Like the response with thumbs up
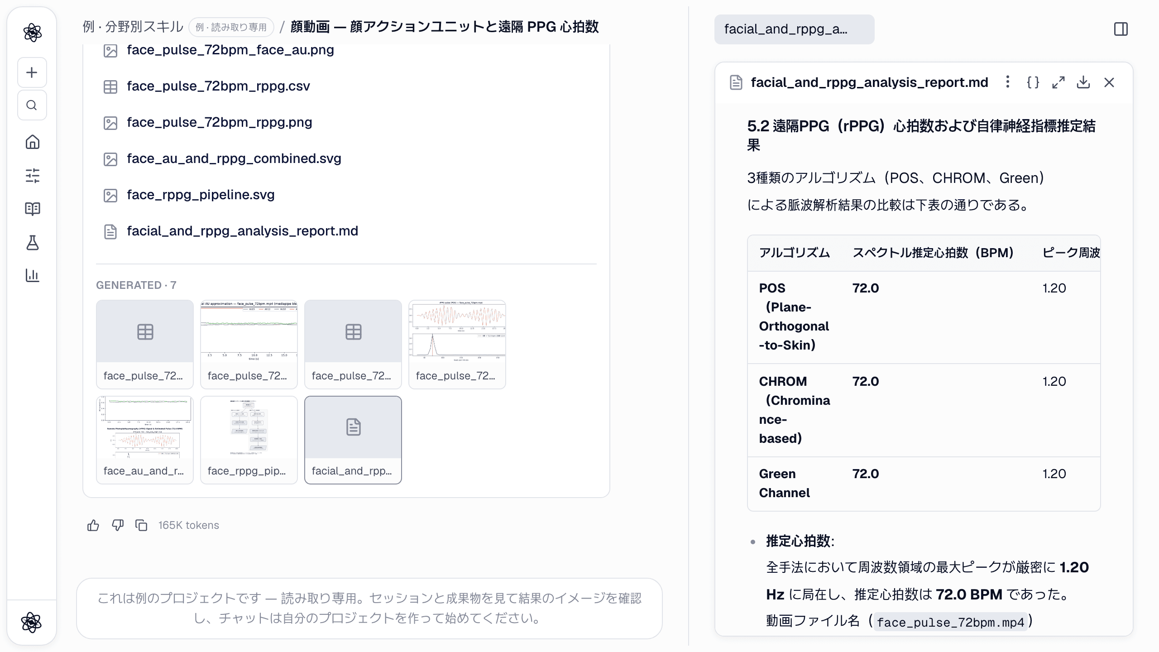The height and width of the screenshot is (652, 1159). click(93, 525)
